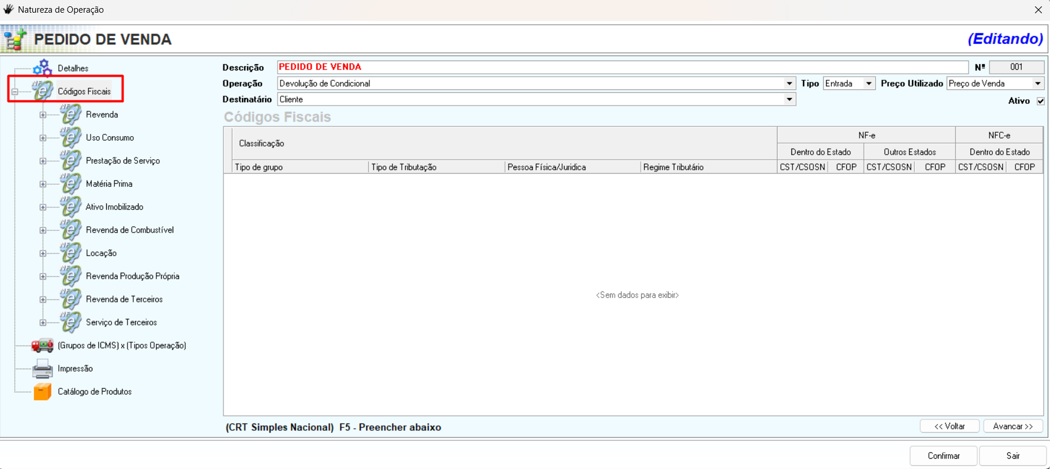The height and width of the screenshot is (469, 1050).
Task: Open the Preço Utilizado dropdown
Action: click(1037, 84)
